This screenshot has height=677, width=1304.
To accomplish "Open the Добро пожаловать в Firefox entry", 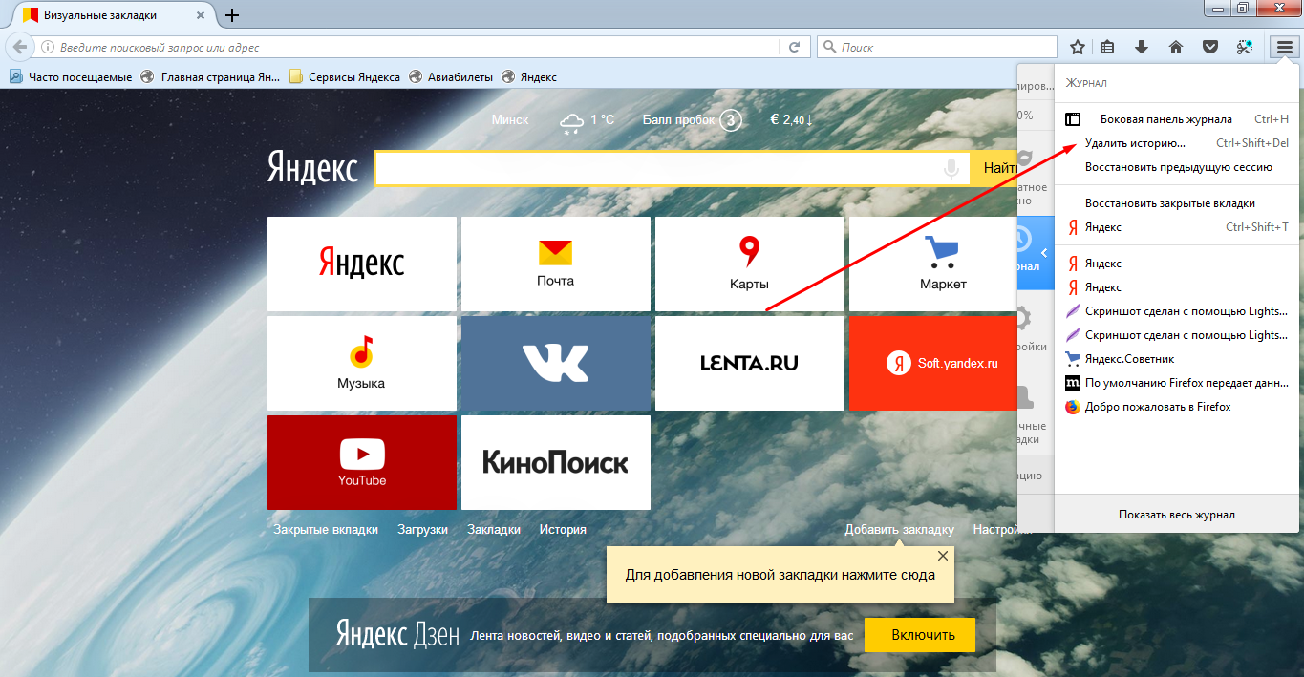I will (1177, 407).
